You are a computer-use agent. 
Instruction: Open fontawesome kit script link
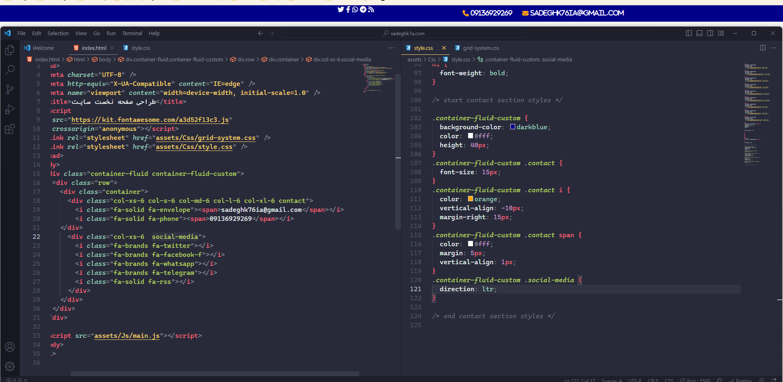coord(150,120)
